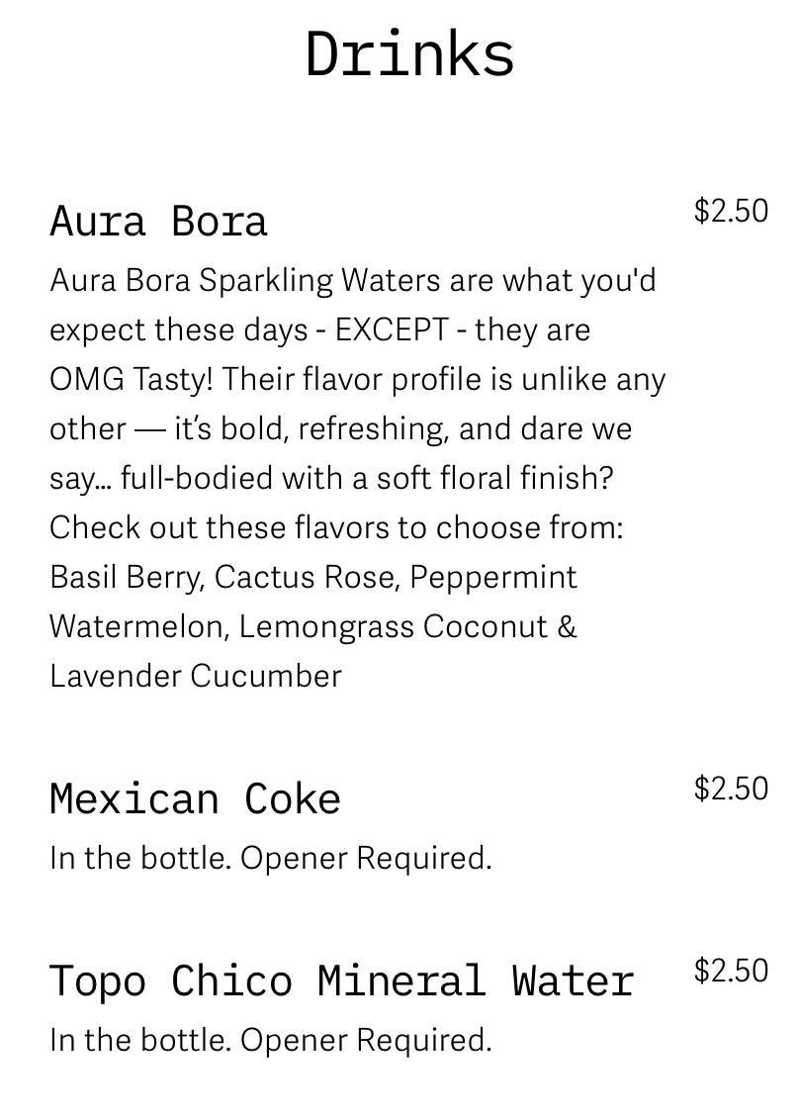Click the word "Peppermint" in the description

[493, 577]
